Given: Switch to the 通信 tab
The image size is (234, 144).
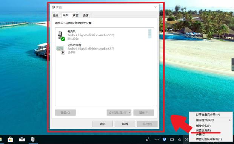Looking at the screenshot, I should tap(86, 15).
